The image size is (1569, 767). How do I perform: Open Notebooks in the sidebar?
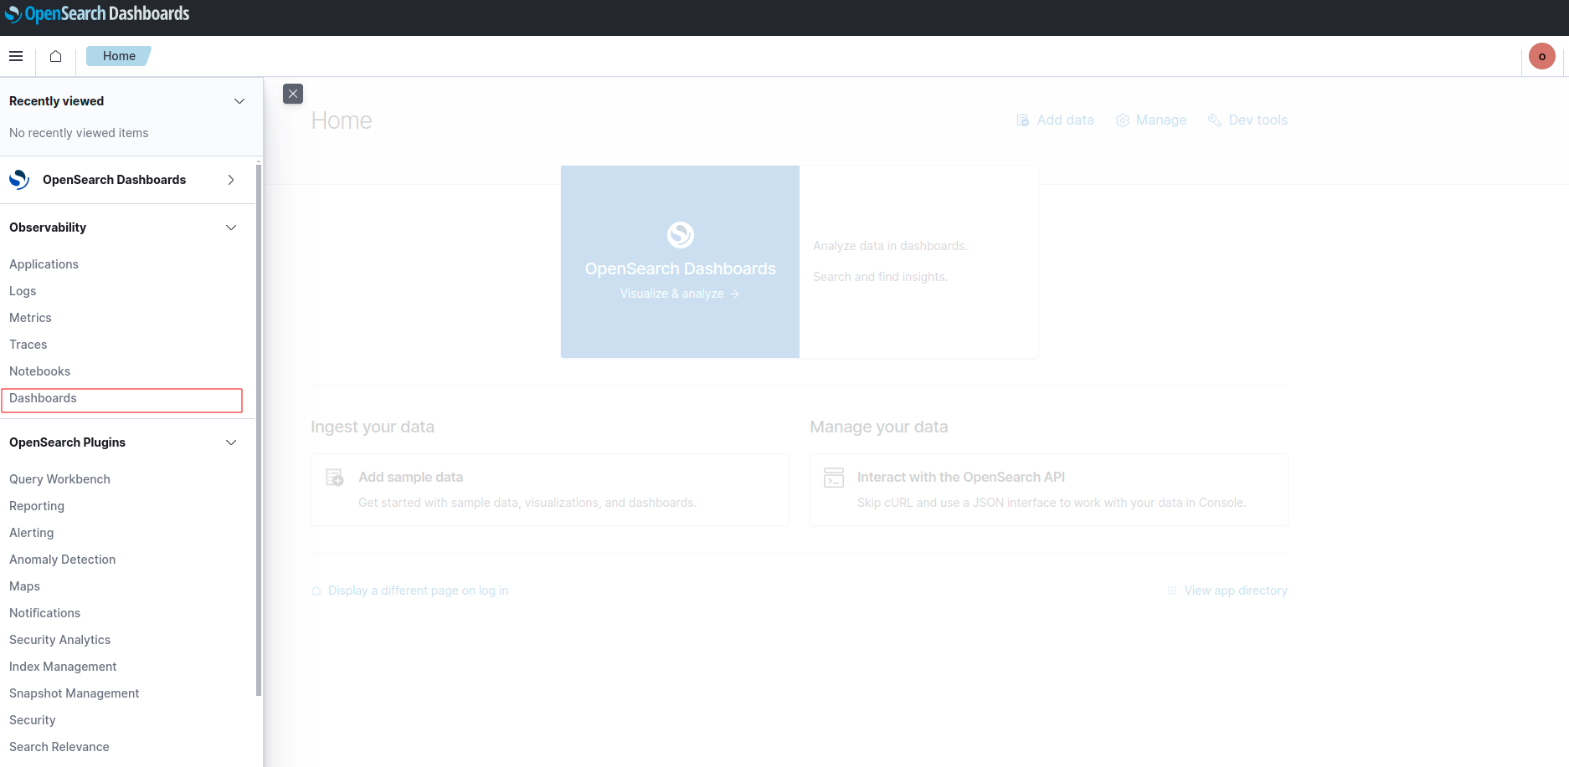coord(39,371)
